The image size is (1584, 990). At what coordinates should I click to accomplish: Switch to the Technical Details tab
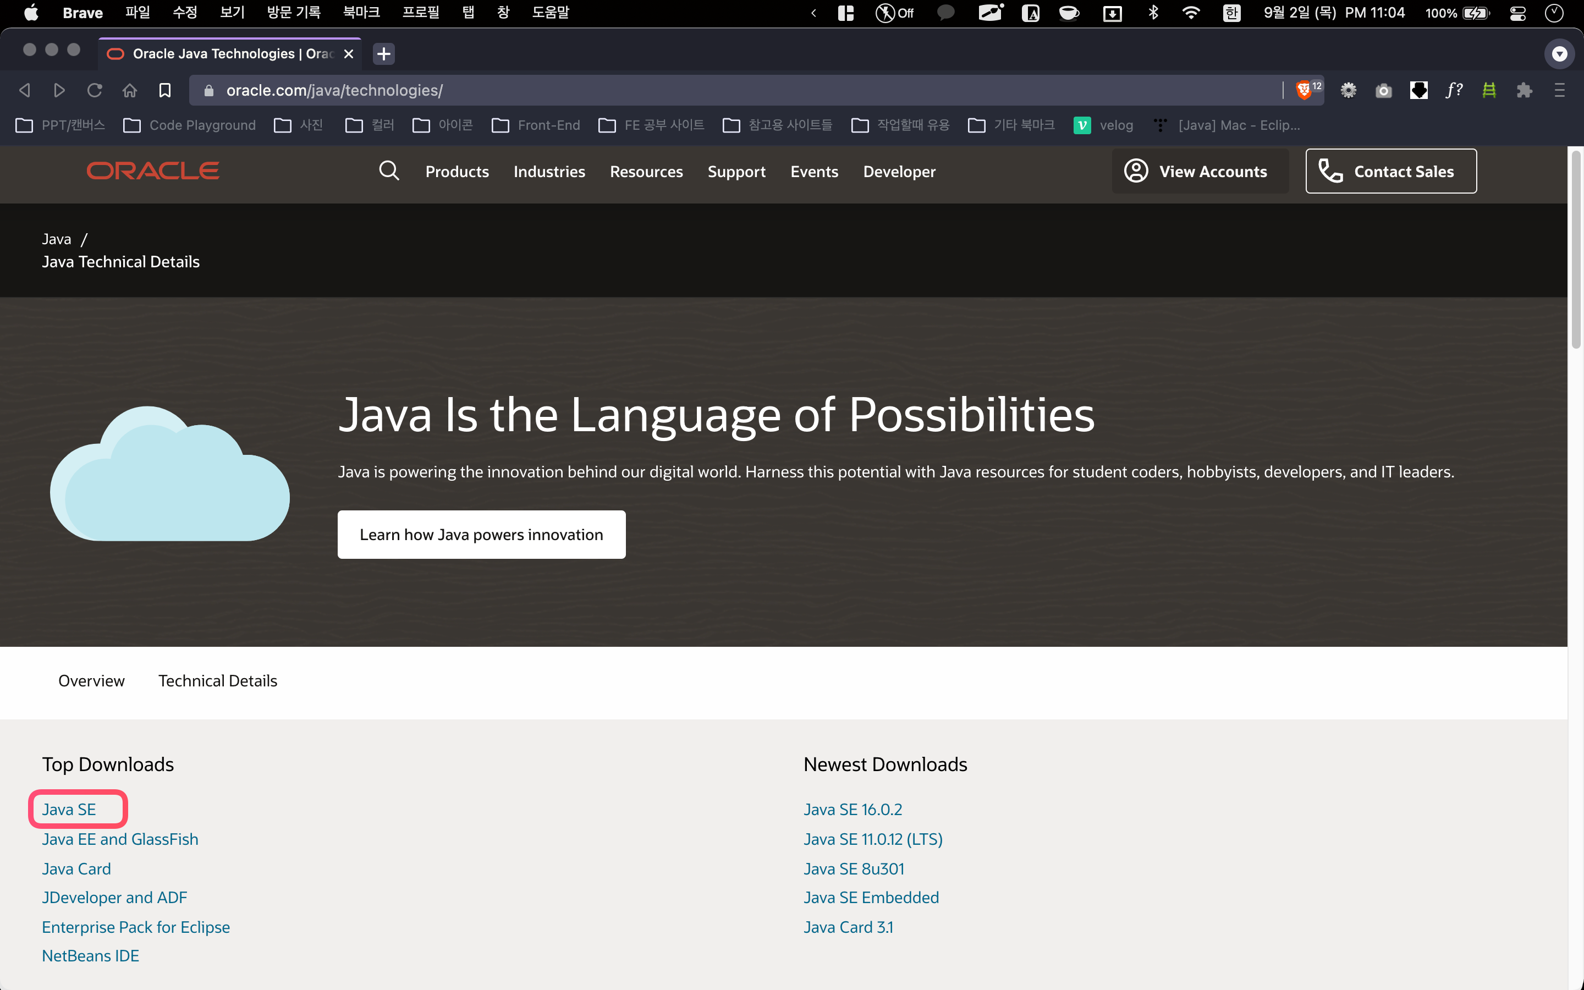click(x=218, y=681)
